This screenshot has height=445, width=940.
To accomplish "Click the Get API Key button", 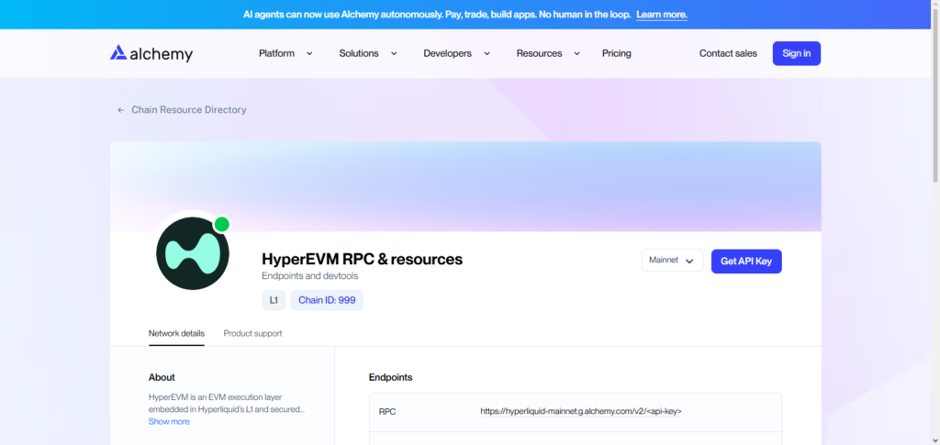I will (x=746, y=261).
